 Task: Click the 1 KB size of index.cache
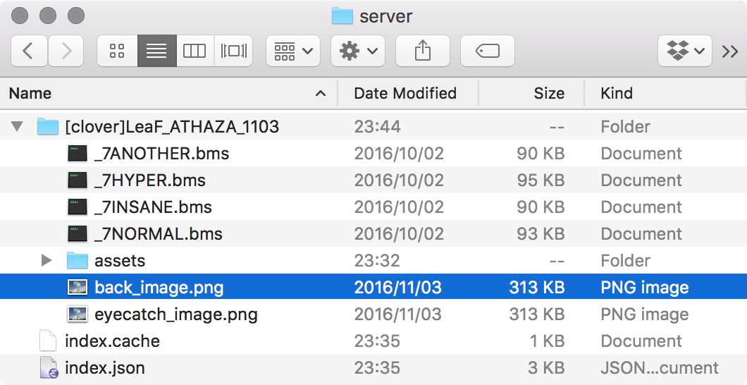tap(548, 341)
